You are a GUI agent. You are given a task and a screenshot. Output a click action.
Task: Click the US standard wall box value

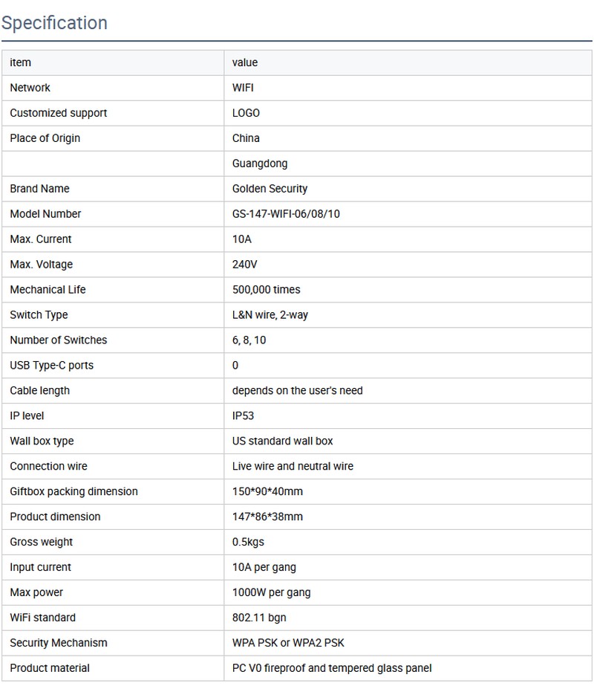[283, 441]
